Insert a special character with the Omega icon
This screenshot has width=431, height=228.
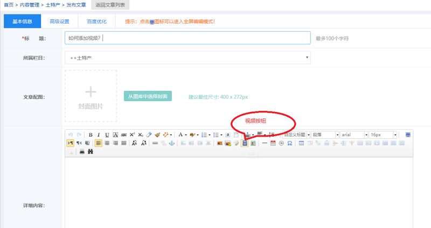pos(290,144)
